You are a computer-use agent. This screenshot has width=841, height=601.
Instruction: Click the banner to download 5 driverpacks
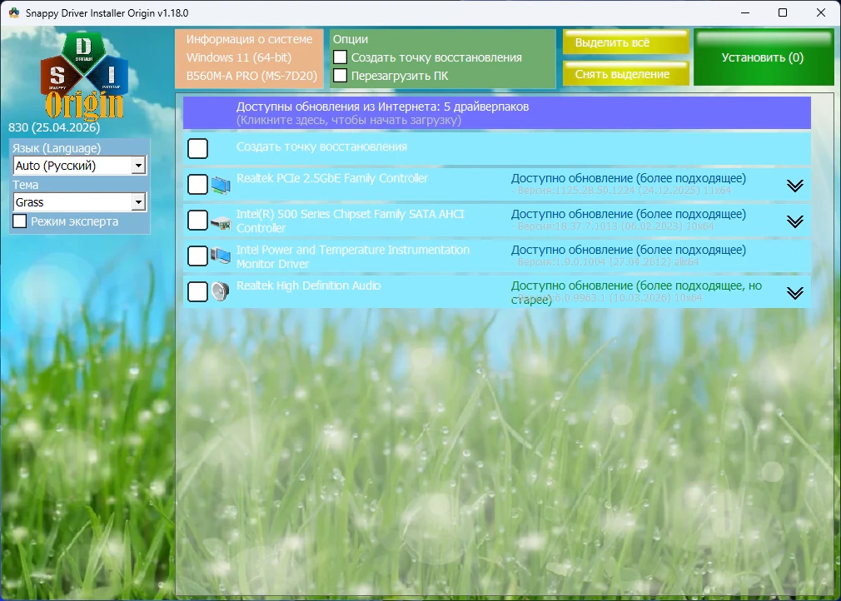[x=496, y=113]
